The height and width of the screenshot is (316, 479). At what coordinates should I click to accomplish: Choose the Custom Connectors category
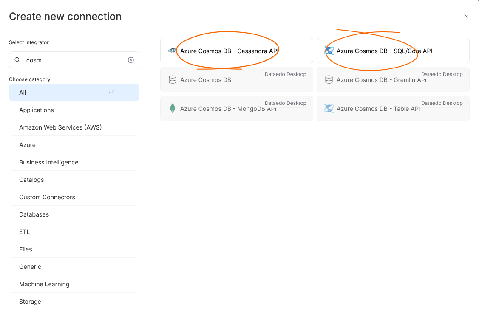[74, 197]
